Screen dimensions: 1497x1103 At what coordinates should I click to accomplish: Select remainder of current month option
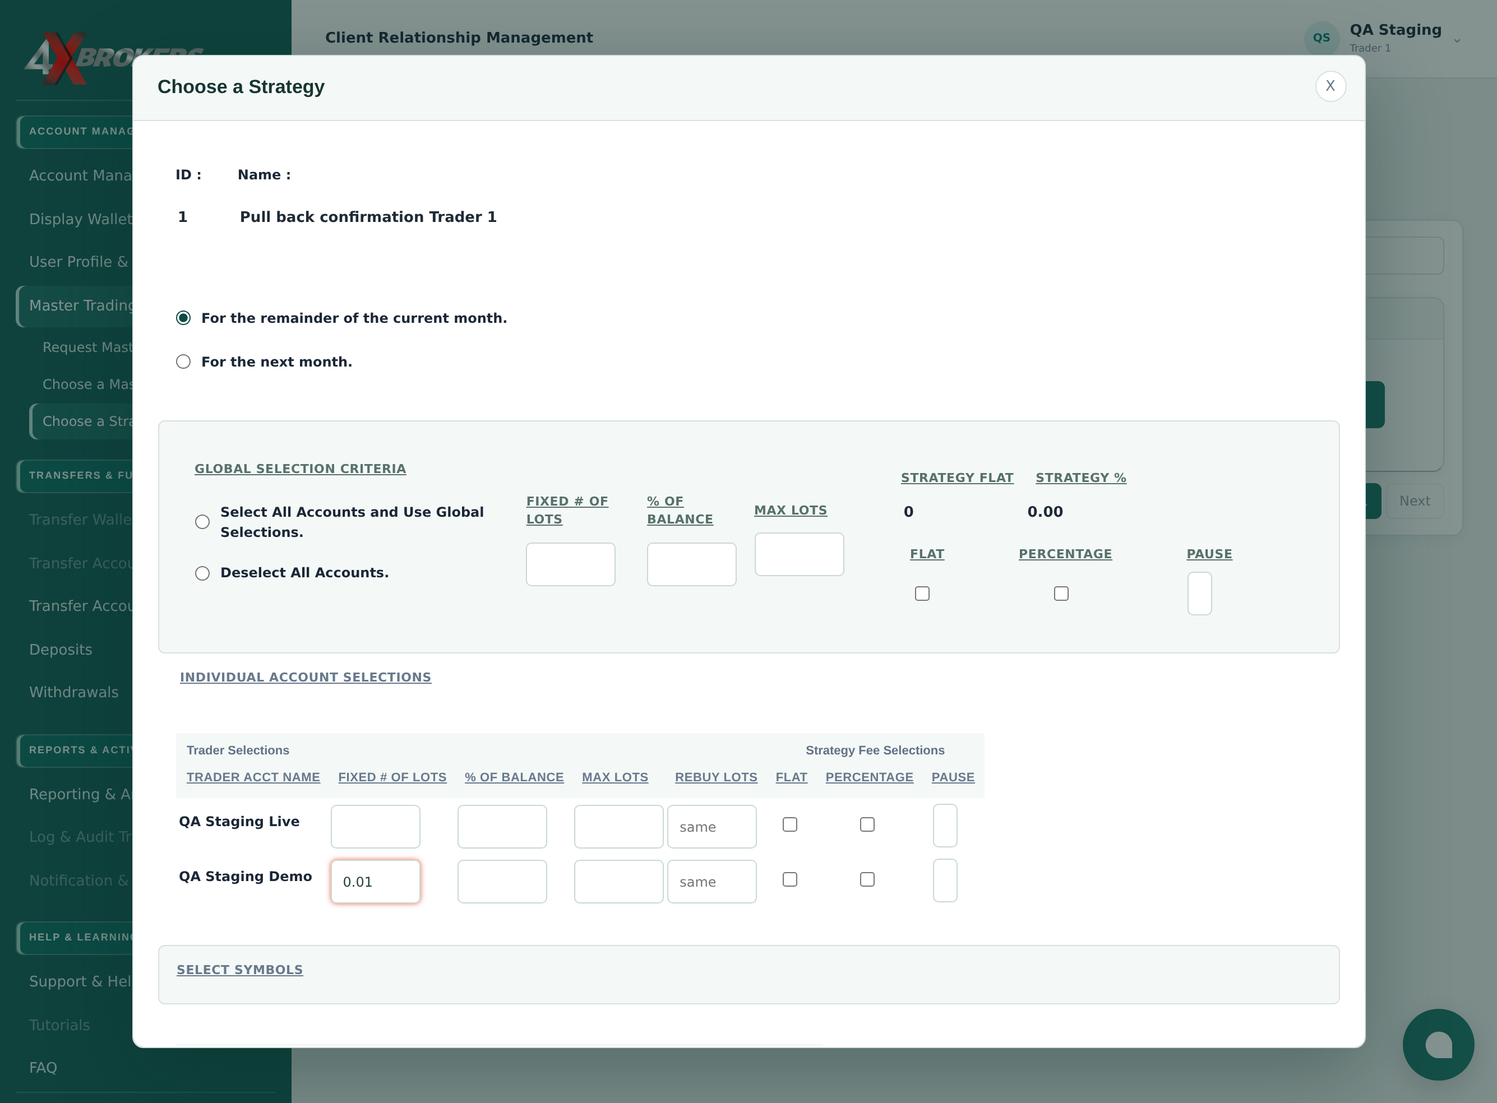[183, 318]
